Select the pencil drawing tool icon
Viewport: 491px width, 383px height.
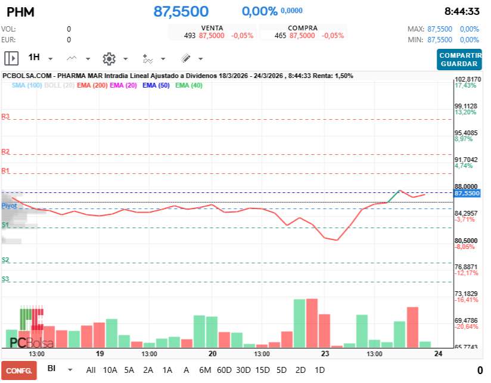(x=185, y=58)
